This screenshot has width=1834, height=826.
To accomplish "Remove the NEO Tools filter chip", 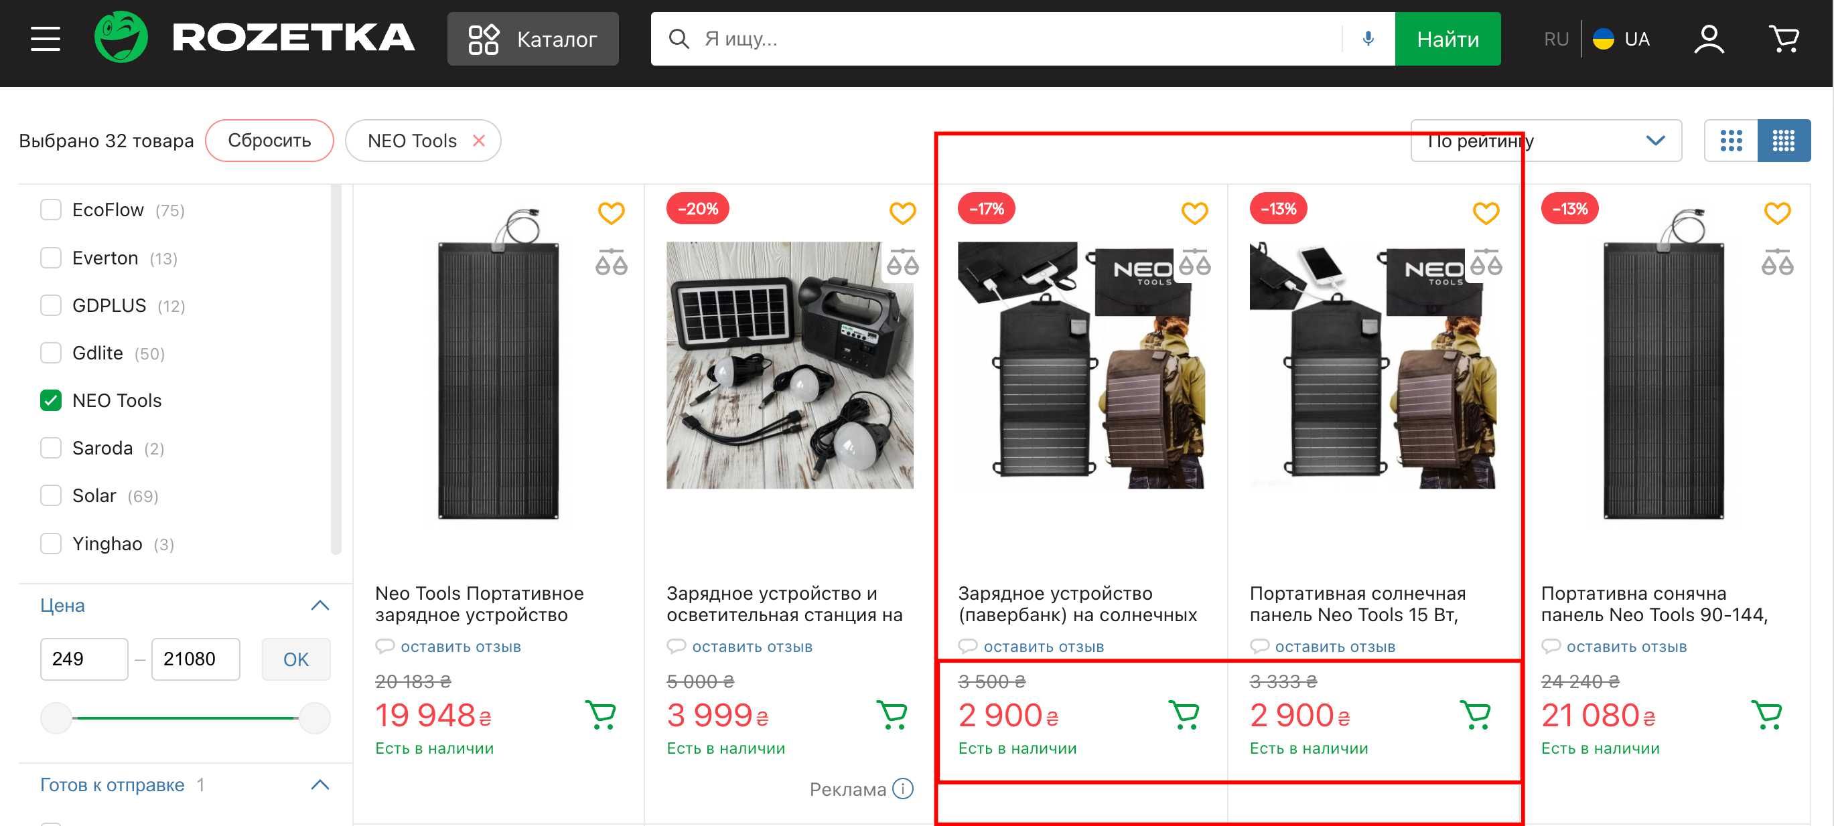I will [x=479, y=140].
